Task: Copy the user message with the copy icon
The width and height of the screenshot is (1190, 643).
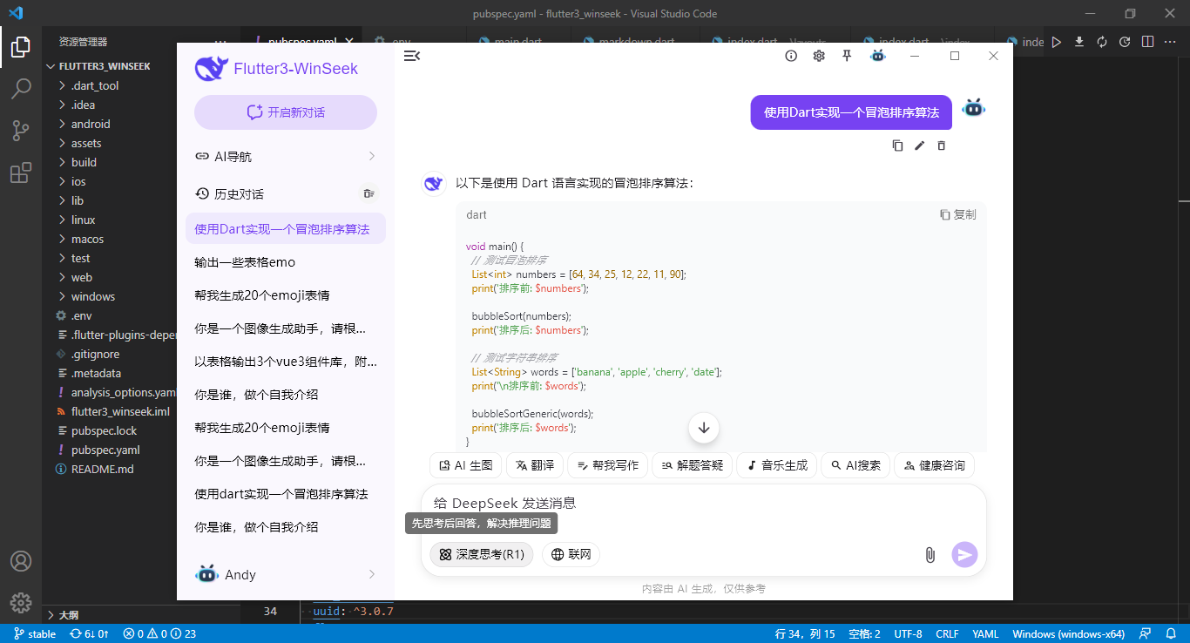Action: point(897,146)
